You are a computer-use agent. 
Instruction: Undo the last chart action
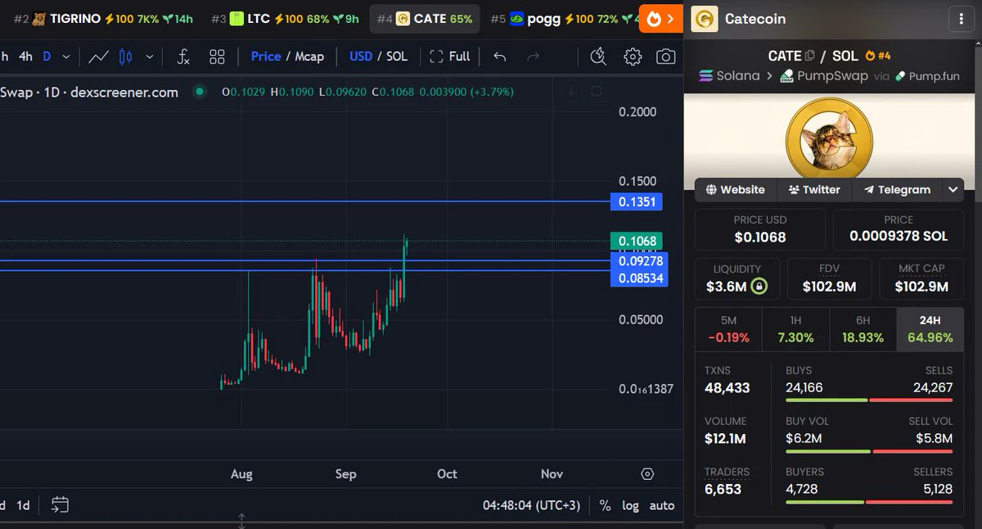coord(499,57)
